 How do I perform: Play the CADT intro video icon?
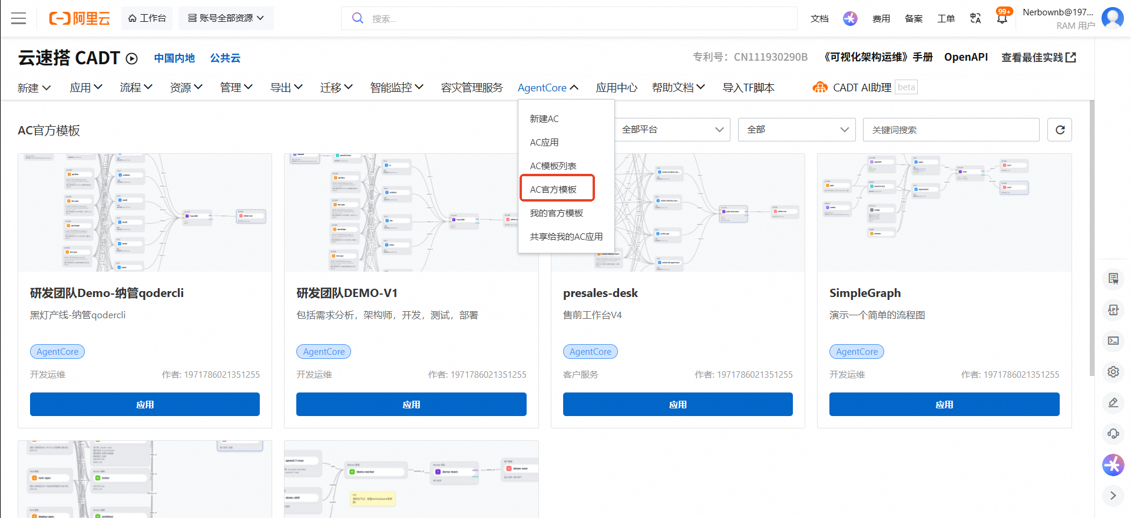(x=132, y=58)
